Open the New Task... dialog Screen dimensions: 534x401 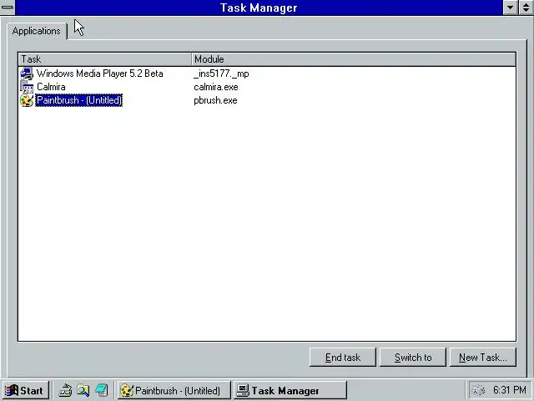483,358
